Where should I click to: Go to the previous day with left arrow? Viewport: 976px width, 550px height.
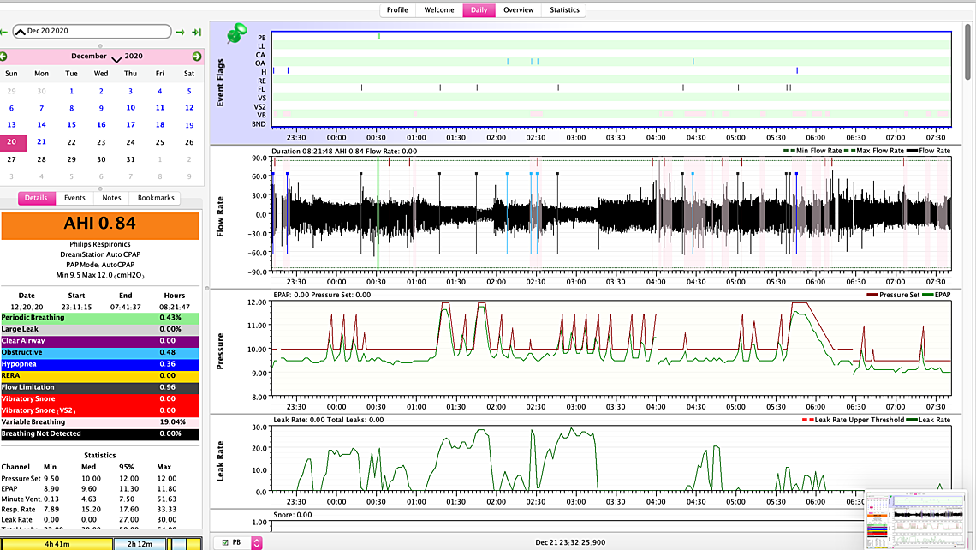[3, 32]
